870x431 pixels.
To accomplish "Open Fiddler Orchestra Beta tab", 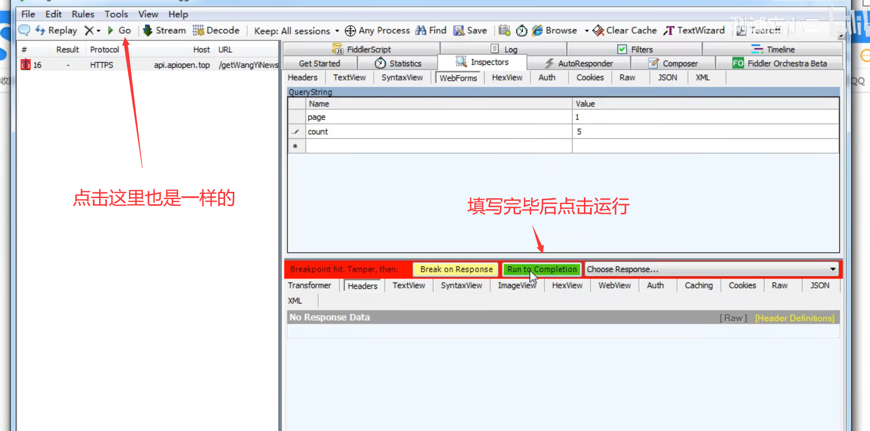I will point(780,63).
